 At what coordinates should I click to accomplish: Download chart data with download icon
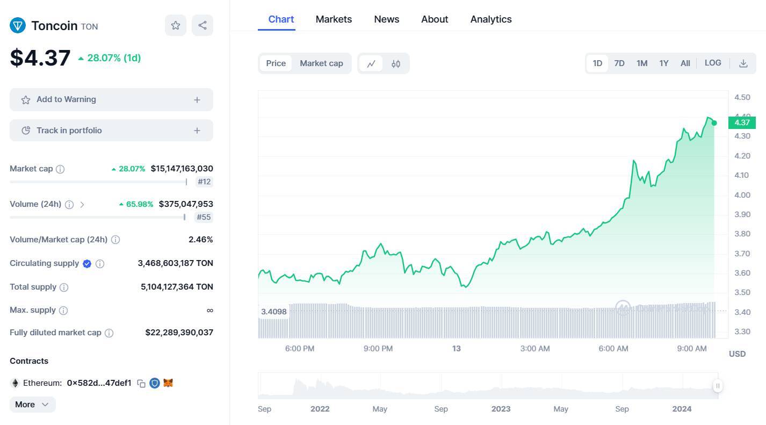pyautogui.click(x=743, y=63)
